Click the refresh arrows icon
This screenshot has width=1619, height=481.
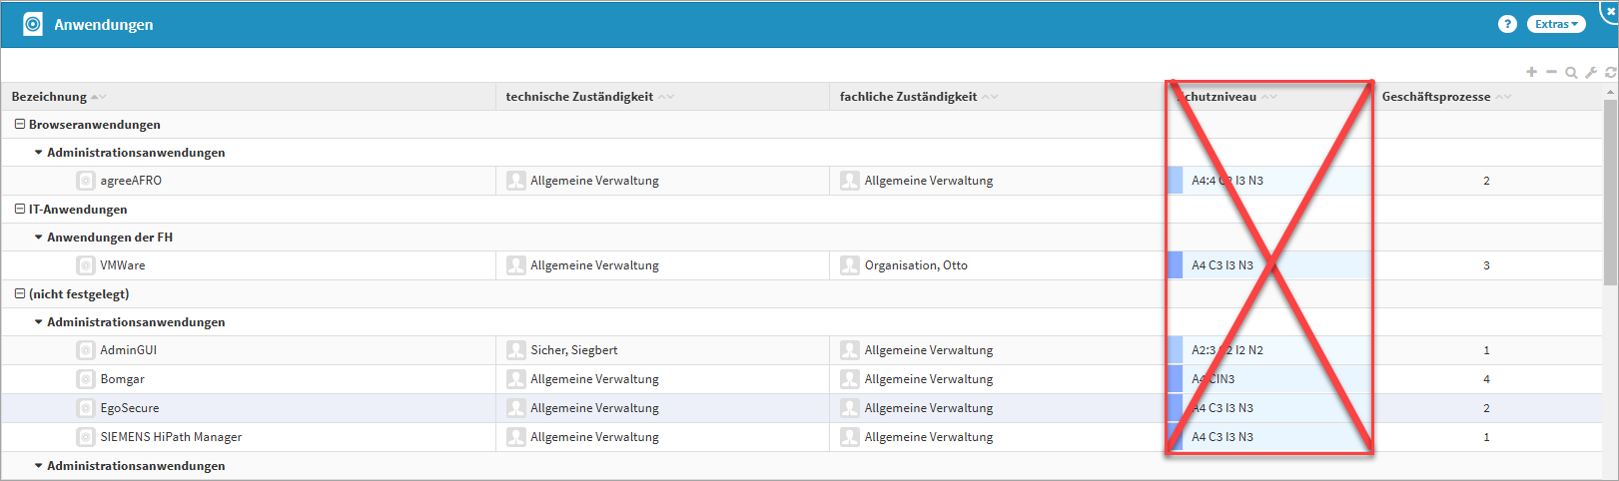pos(1610,72)
